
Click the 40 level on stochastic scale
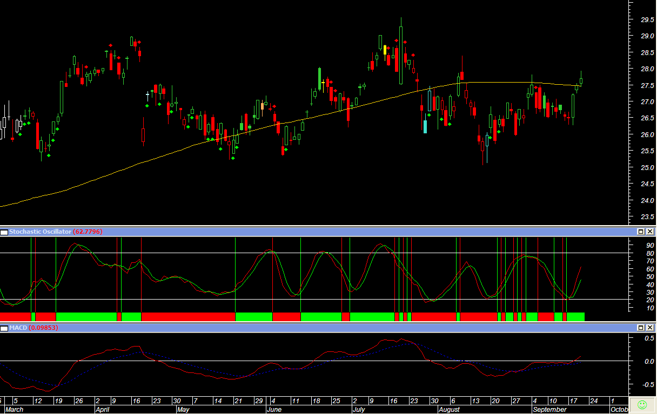tap(650, 284)
